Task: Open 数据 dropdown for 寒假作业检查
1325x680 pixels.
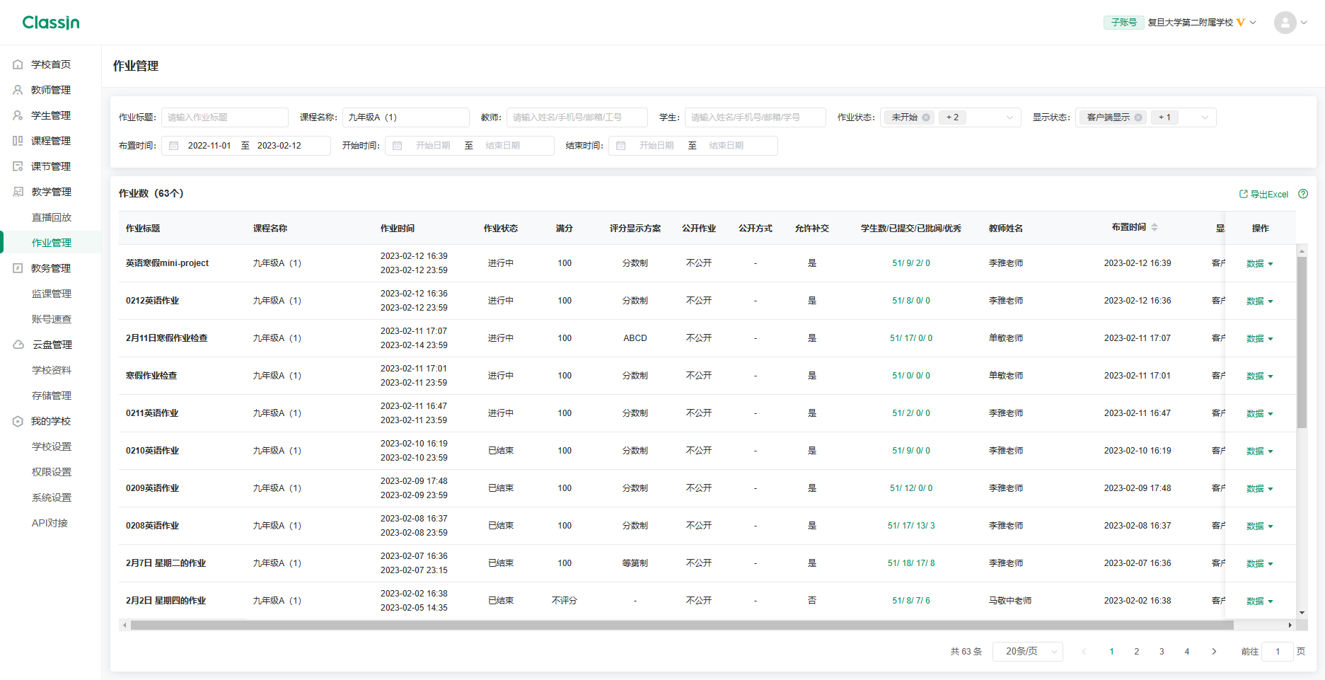Action: coord(1259,376)
